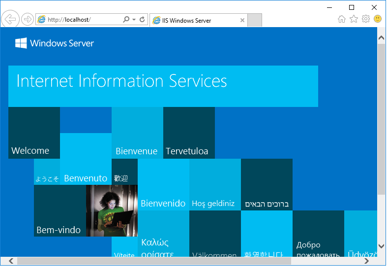Click the Windows Server logo

55,43
